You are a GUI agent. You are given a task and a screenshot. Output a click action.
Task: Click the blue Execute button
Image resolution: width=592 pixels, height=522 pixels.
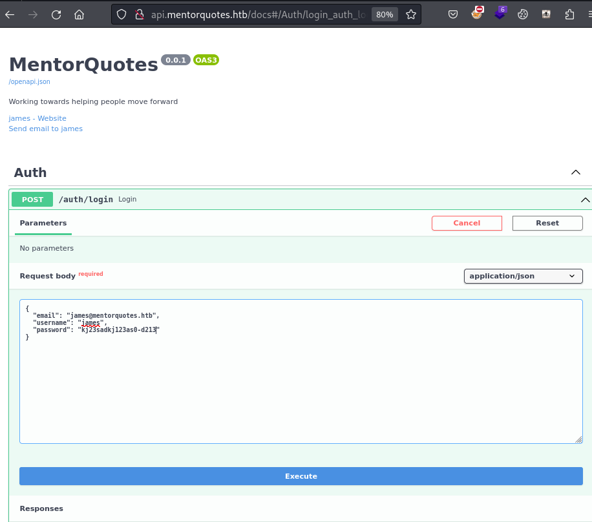click(301, 476)
